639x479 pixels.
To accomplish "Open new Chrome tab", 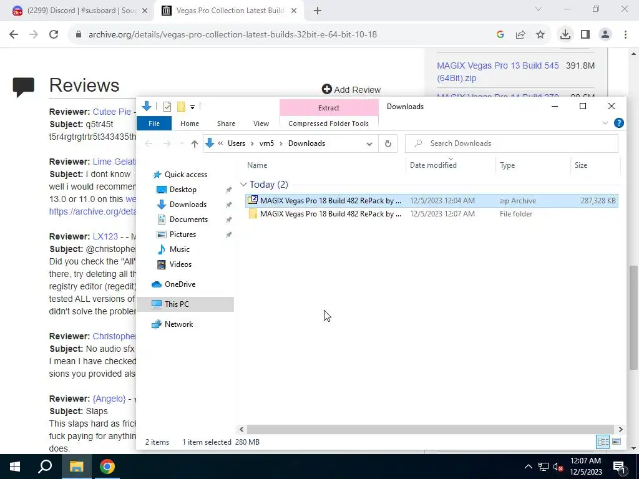I will coord(318,11).
